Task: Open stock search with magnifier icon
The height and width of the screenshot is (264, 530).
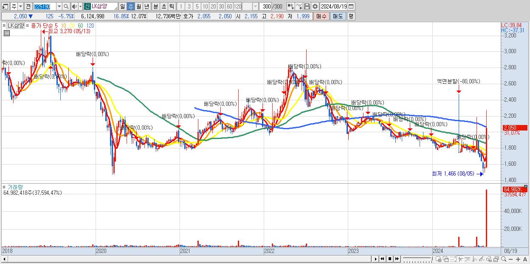Action: coord(66,6)
